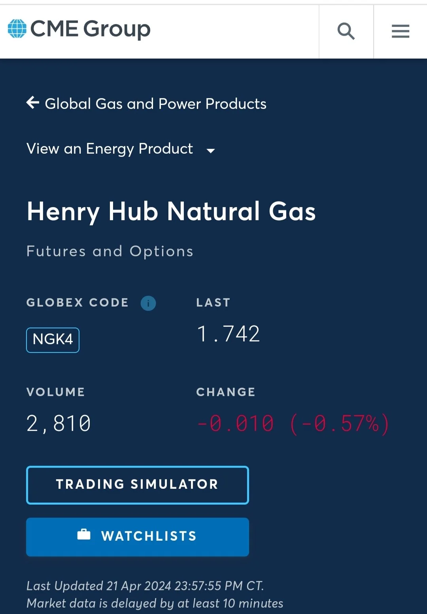Click the GLOBEX CODE label
This screenshot has height=614, width=427.
(77, 303)
